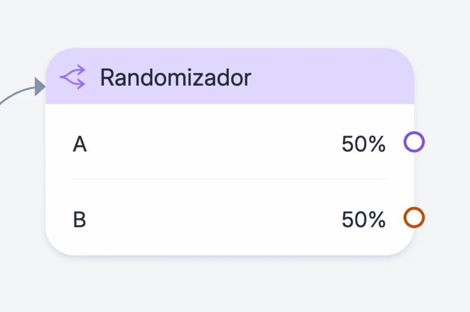Click the path B label
The image size is (470, 312).
coord(79,220)
